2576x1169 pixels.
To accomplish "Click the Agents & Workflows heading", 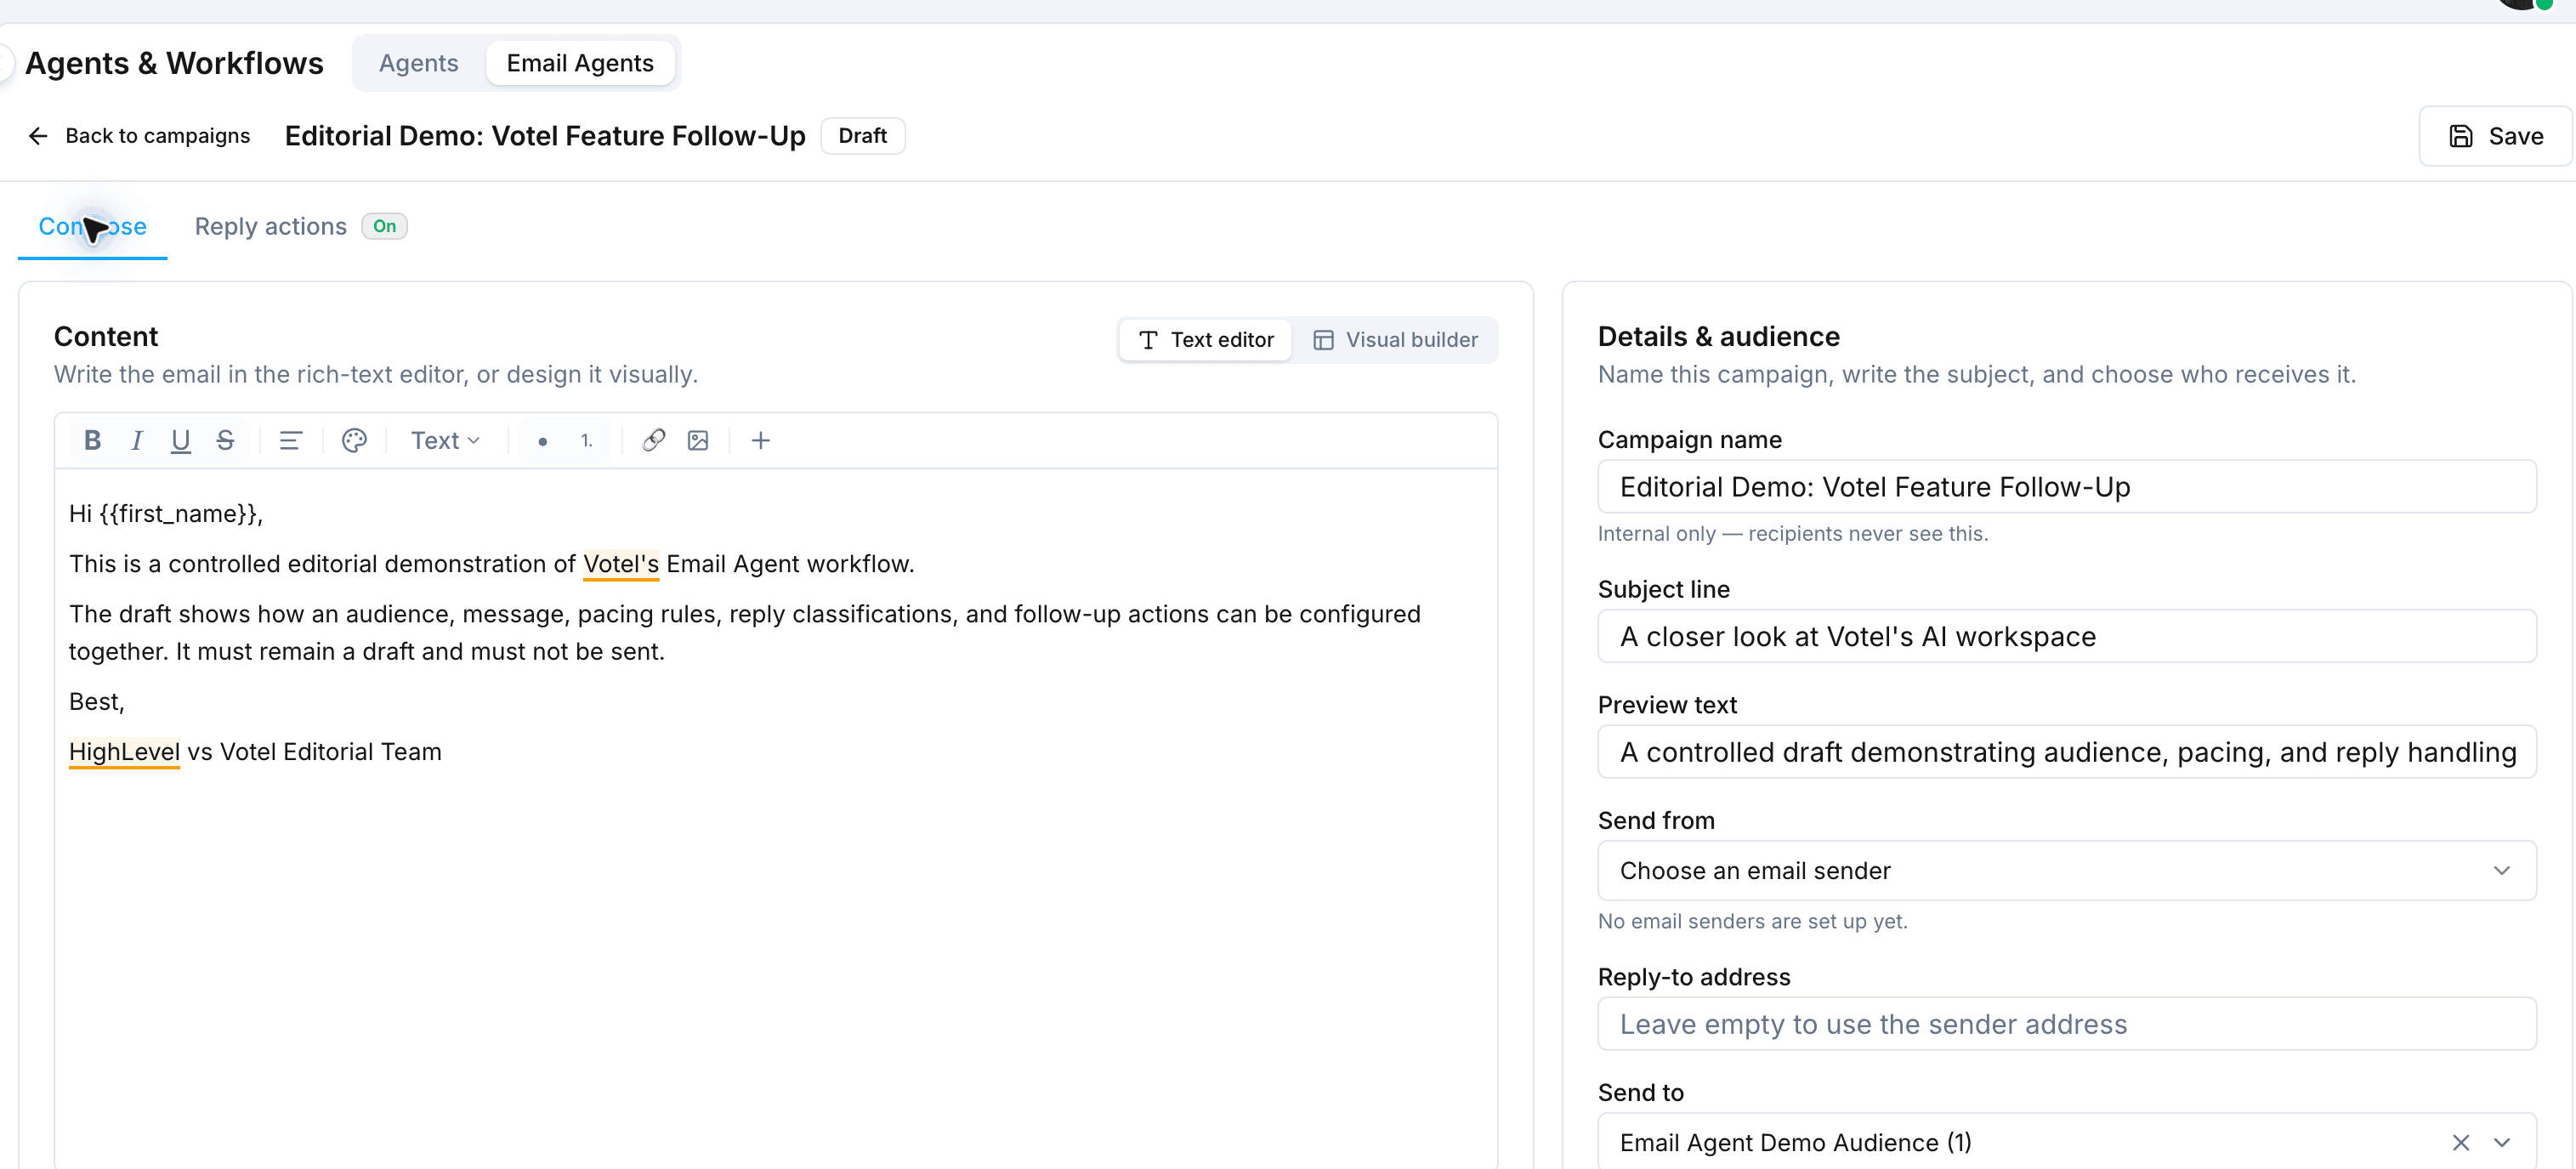I will point(174,63).
